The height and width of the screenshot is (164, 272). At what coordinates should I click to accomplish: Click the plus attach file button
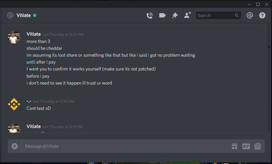pos(15,146)
